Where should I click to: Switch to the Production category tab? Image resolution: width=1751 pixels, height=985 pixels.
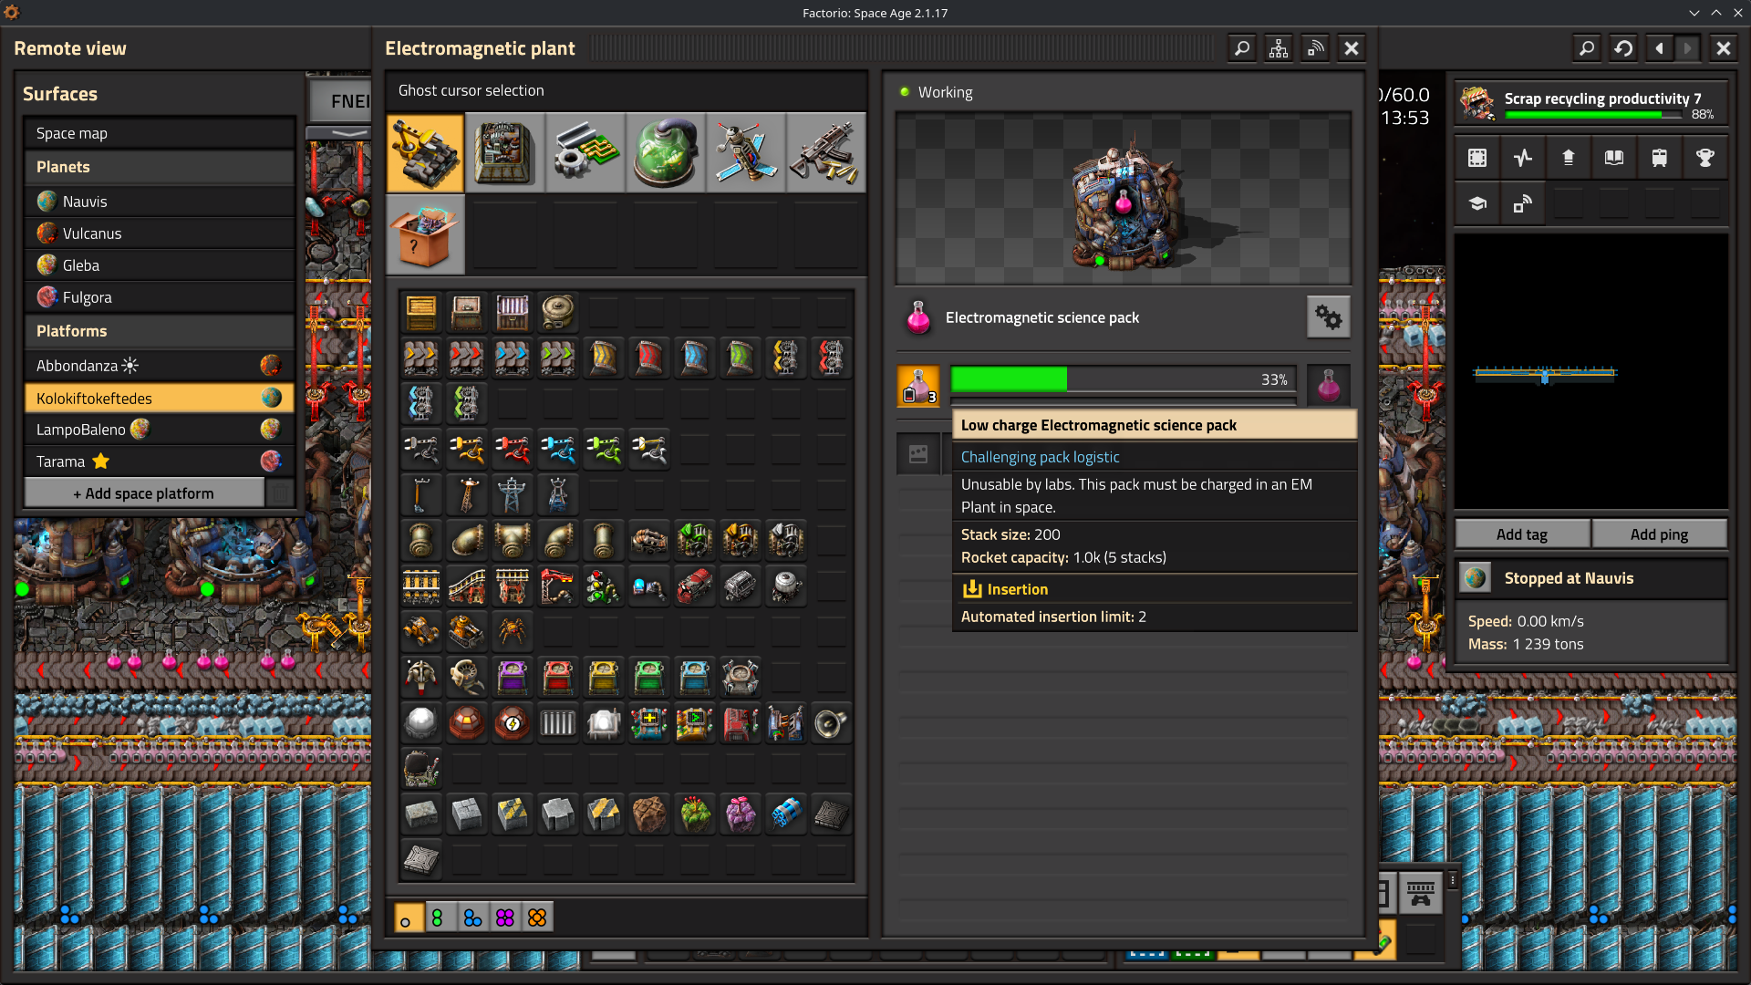[505, 152]
